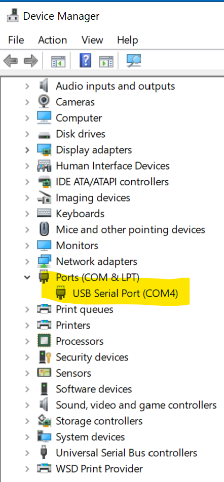The height and width of the screenshot is (482, 224).
Task: Select USB Serial Port (COM4) device
Action: [x=125, y=293]
